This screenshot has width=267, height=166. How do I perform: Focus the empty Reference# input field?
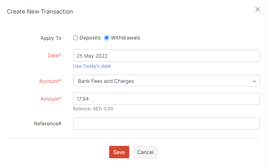click(166, 123)
